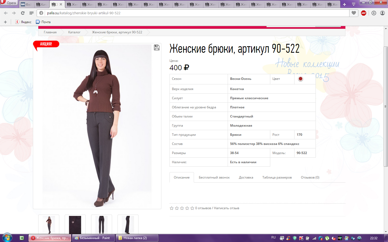Switch to the Доставка tab
The image size is (388, 242).
pyautogui.click(x=246, y=177)
